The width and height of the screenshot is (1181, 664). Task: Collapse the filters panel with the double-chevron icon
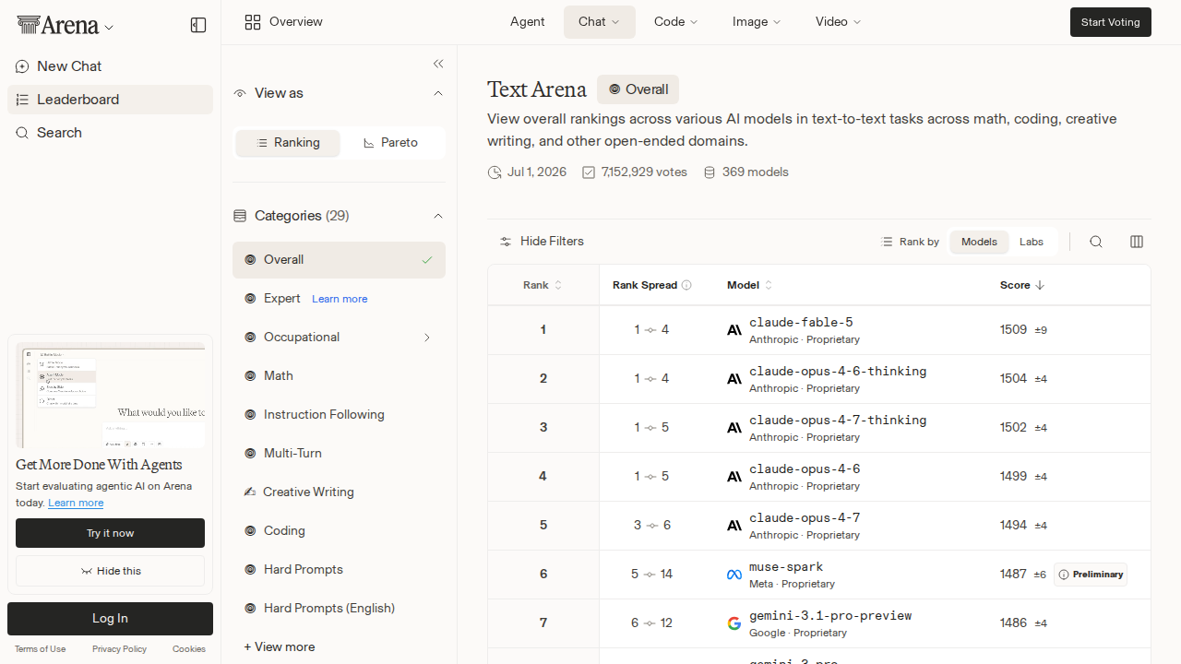coord(438,64)
